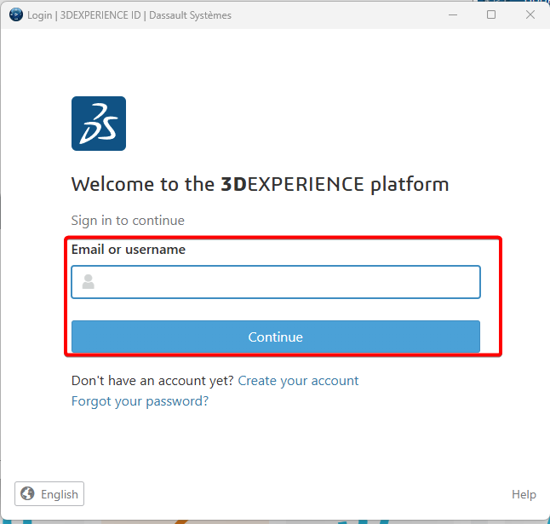550x524 pixels.
Task: Click the Email or username input field
Action: click(x=276, y=282)
